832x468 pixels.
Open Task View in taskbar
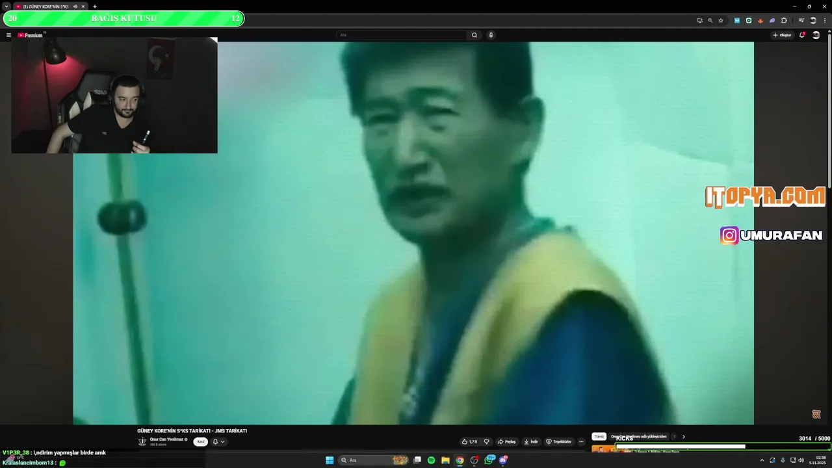[417, 460]
